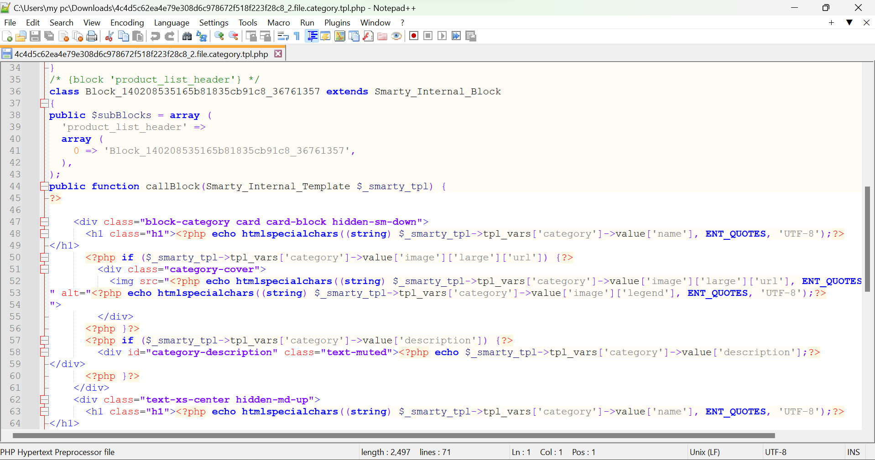Open the Encoding menu
This screenshot has height=460, width=875.
point(127,23)
